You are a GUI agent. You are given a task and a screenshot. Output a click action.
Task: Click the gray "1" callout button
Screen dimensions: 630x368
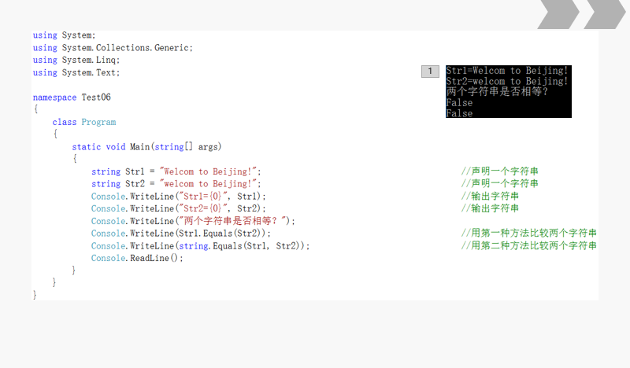pyautogui.click(x=430, y=72)
